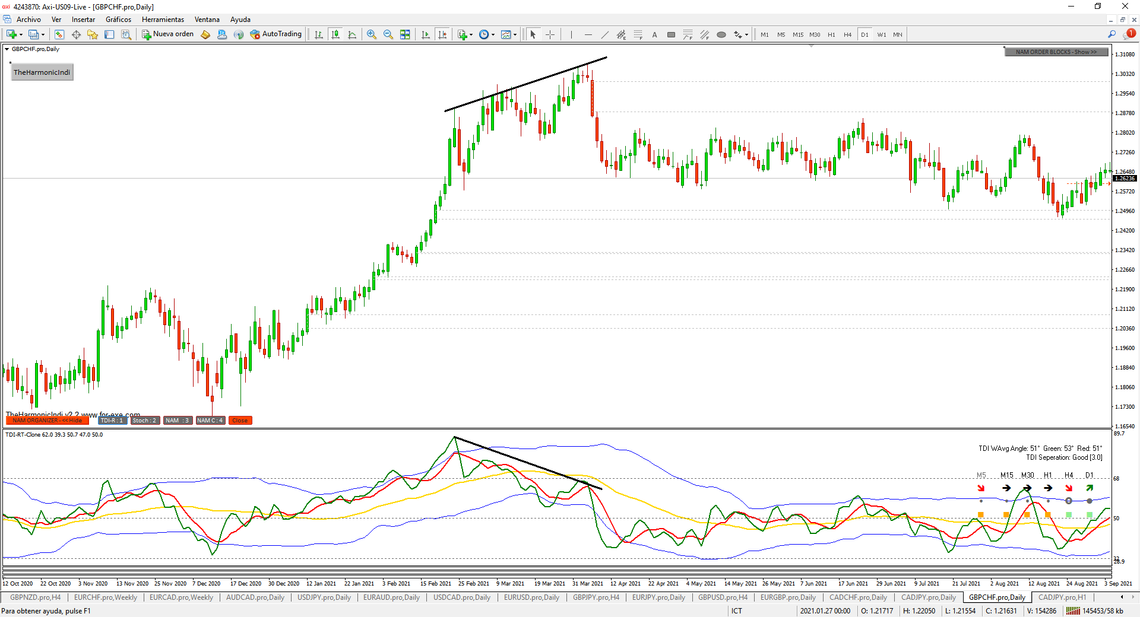Open the Herramientas menu
The height and width of the screenshot is (617, 1140).
coord(163,20)
